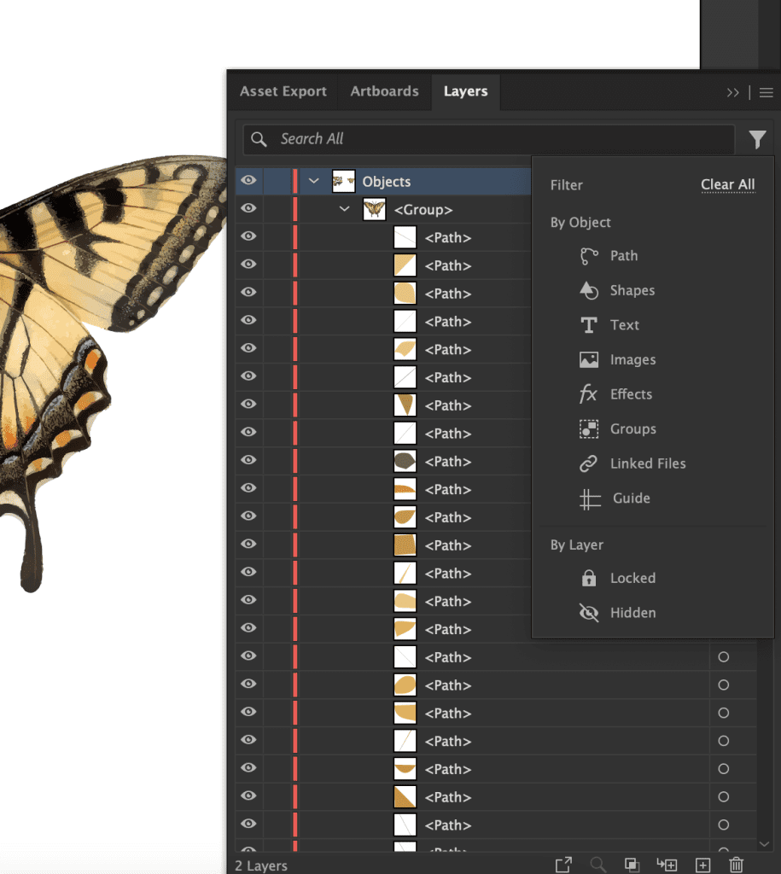The image size is (781, 874).
Task: Hide the Objects layer with eye icon
Action: tap(248, 181)
